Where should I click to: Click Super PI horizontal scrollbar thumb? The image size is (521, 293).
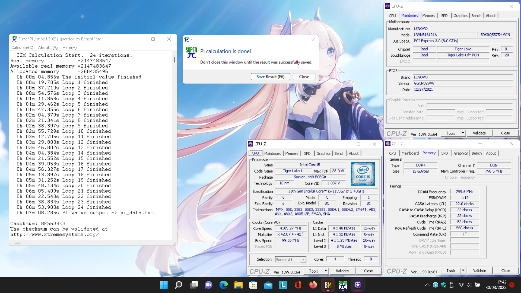18,243
